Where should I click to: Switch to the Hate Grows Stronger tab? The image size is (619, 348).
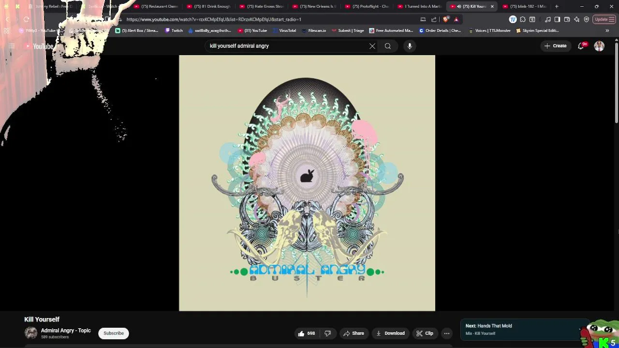(262, 6)
